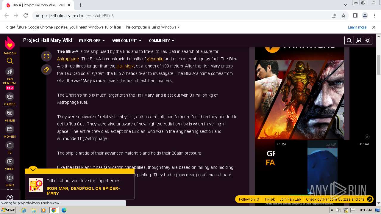Search the wiki via header magnifier
The width and height of the screenshot is (381, 214).
pyautogui.click(x=349, y=40)
